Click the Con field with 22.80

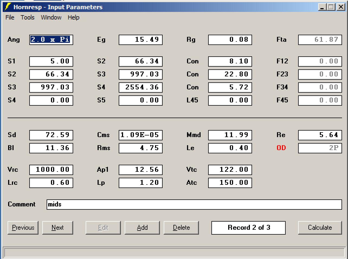(230, 74)
